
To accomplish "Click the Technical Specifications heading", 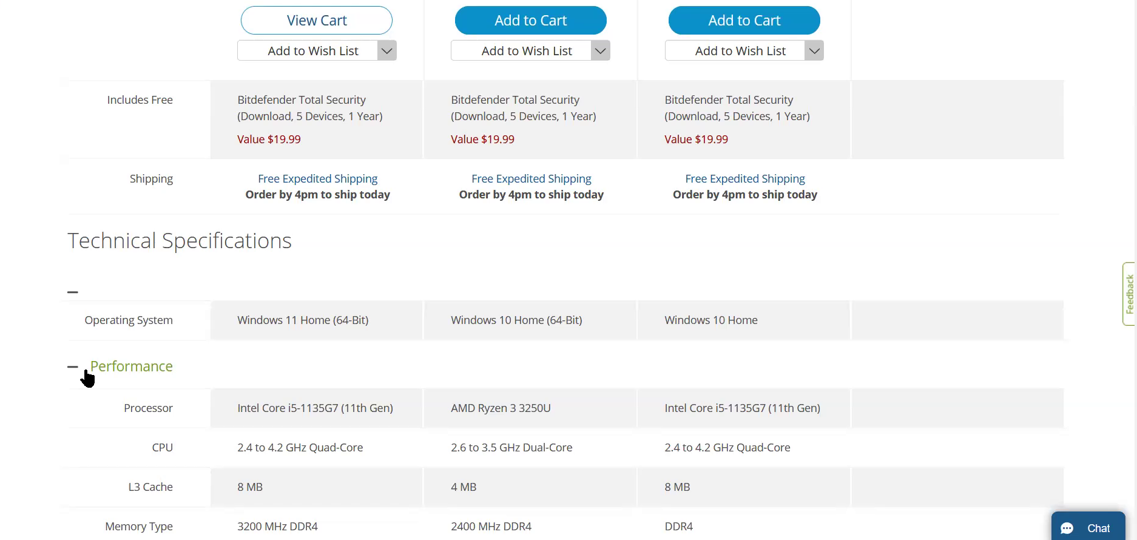I will (180, 241).
